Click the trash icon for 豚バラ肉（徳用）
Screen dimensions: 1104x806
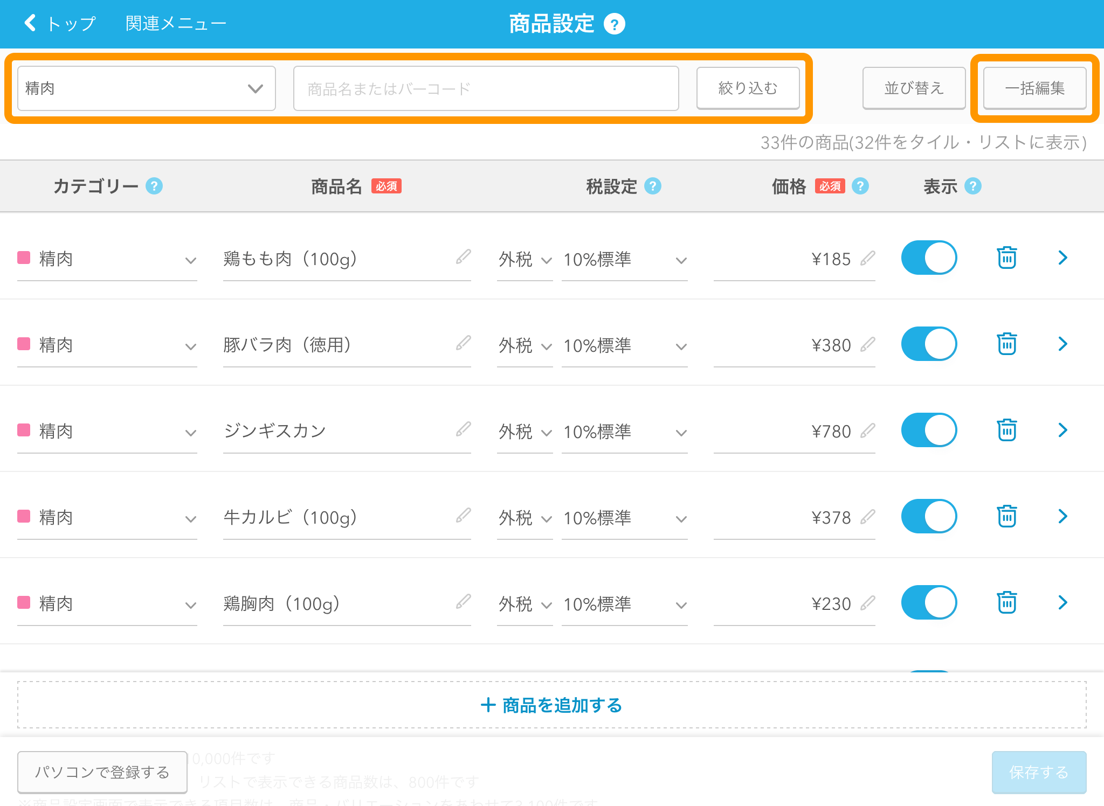tap(1006, 344)
